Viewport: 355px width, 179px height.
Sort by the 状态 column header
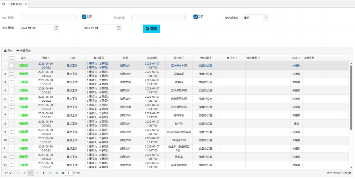296,58
